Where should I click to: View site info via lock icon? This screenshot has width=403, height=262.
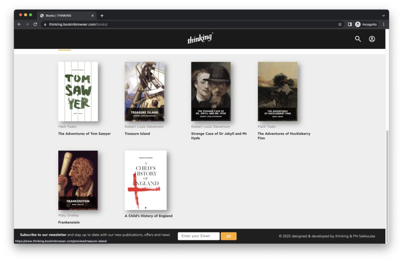tap(45, 24)
